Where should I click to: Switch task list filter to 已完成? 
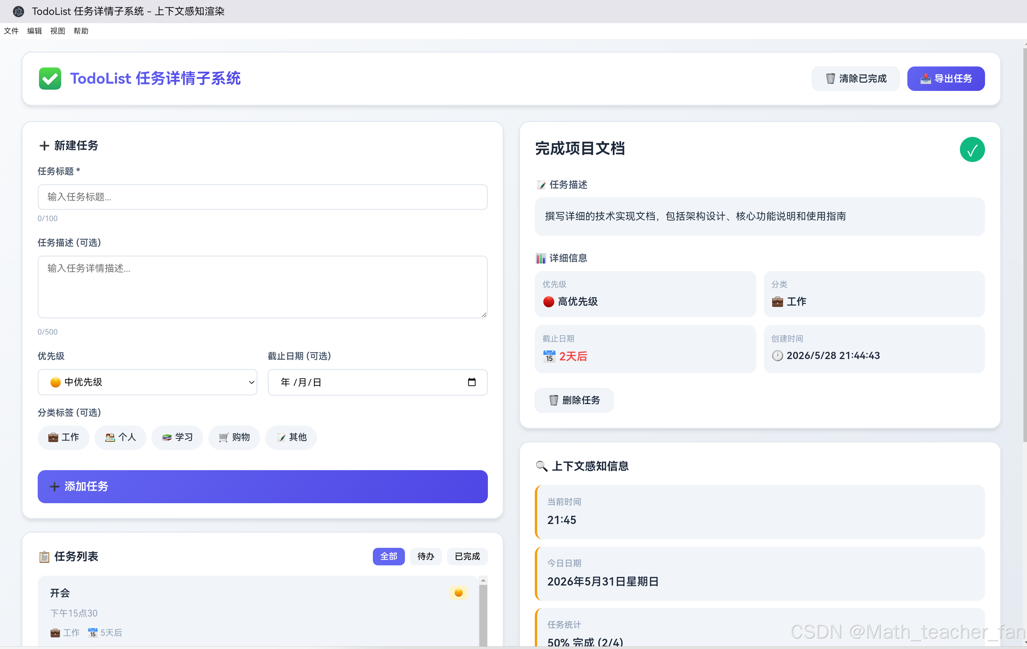(x=467, y=556)
